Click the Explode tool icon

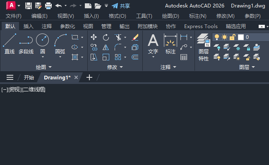coord(135,47)
